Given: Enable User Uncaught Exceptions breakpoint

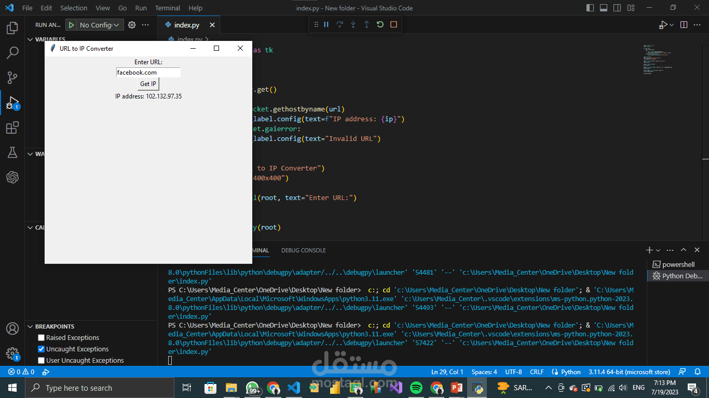Looking at the screenshot, I should [42, 361].
